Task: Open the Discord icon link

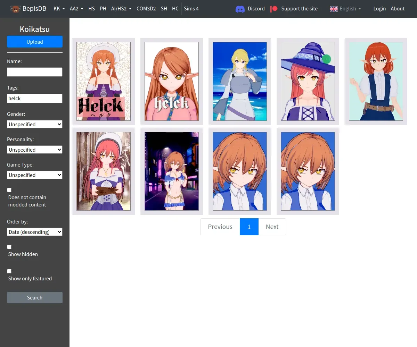Action: coord(240,9)
